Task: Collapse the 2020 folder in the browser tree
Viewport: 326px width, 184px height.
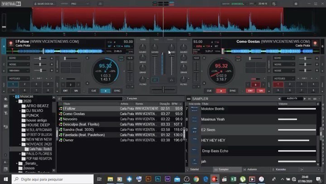Action: tap(17, 101)
